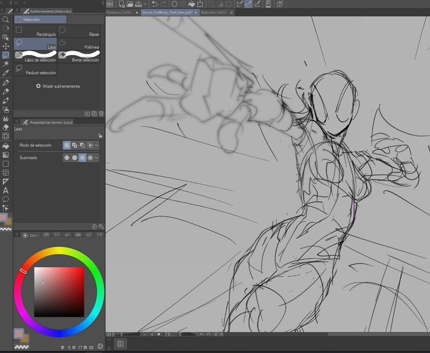The width and height of the screenshot is (430, 353).
Task: Toggle snap to grid in command bar
Action: pos(257,4)
